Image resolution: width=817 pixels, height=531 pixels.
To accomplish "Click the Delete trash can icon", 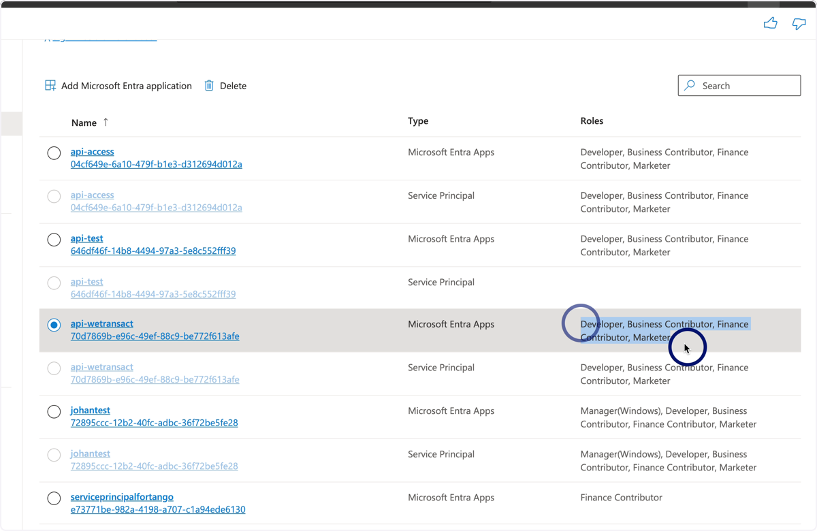I will point(209,86).
